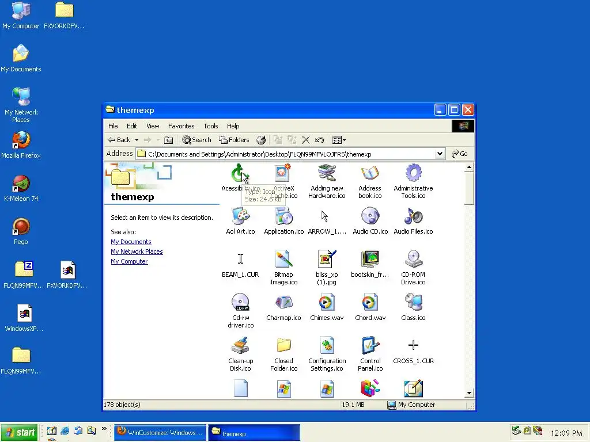Click the Go button
590x442 pixels.
(460, 154)
